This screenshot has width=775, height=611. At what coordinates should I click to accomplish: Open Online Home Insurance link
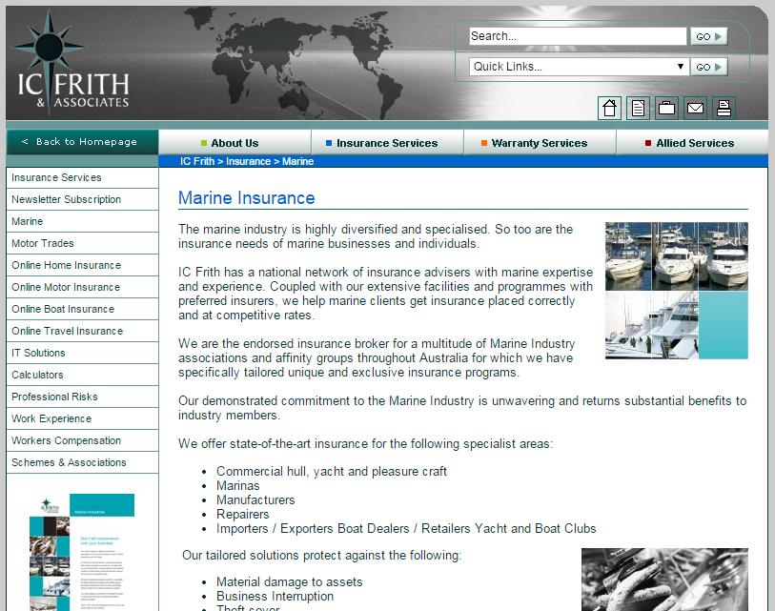tap(82, 265)
